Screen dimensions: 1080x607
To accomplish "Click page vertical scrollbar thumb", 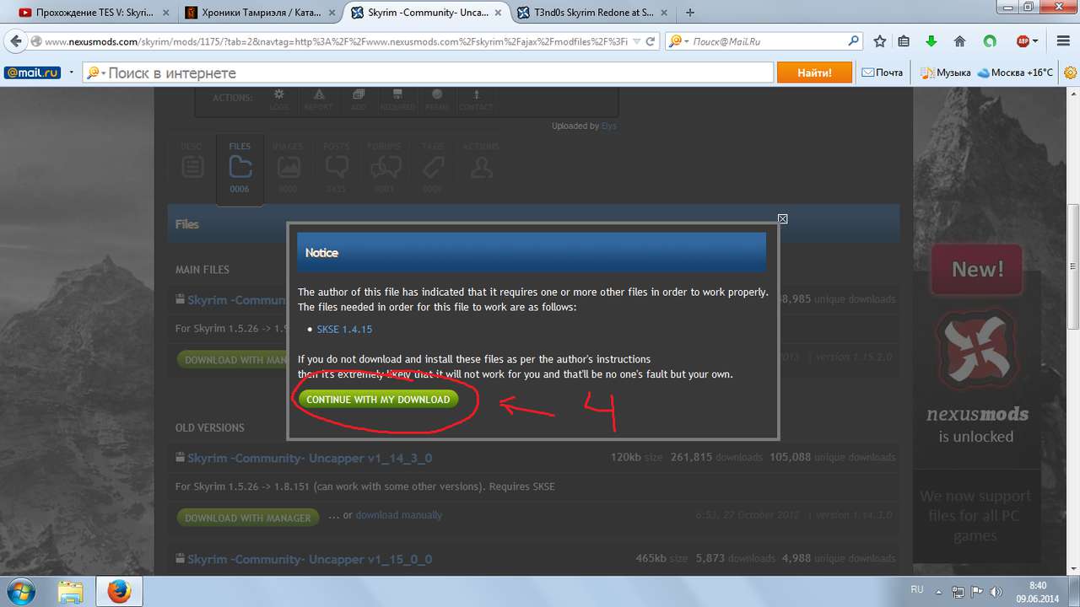I will coord(1073,266).
